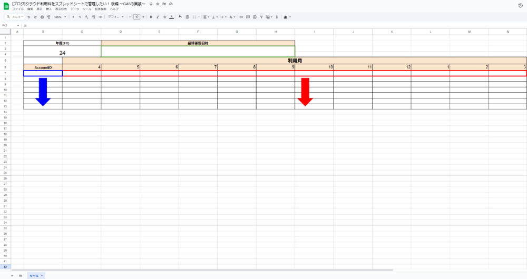
Task: Toggle italic formatting
Action: coord(158,17)
